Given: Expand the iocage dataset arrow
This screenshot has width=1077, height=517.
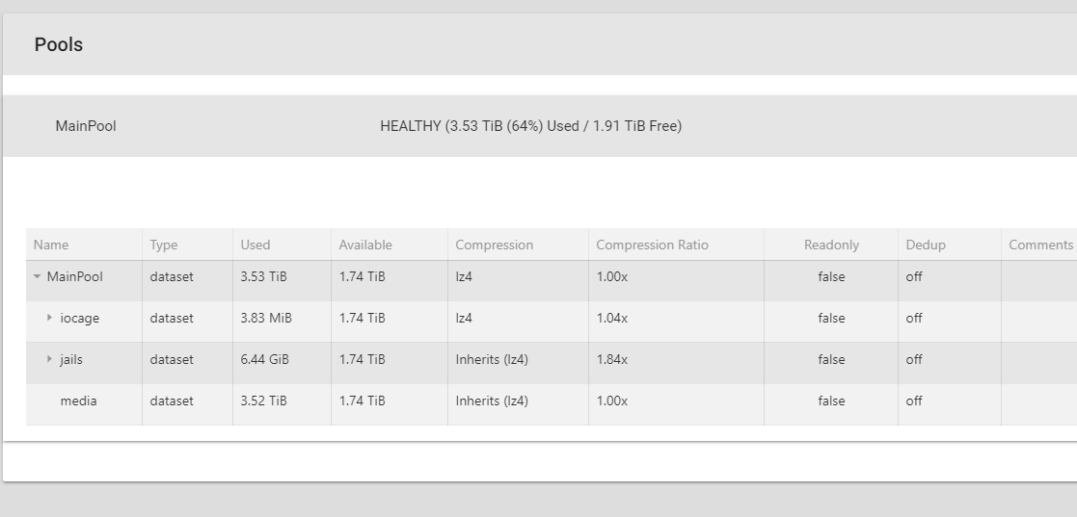Looking at the screenshot, I should pyautogui.click(x=49, y=318).
